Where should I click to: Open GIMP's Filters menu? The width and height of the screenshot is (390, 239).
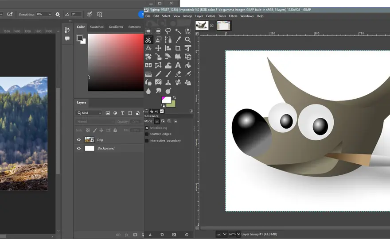(x=233, y=16)
